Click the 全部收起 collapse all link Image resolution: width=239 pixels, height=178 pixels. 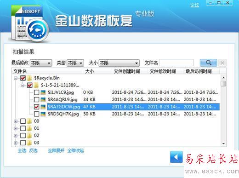coord(75,151)
